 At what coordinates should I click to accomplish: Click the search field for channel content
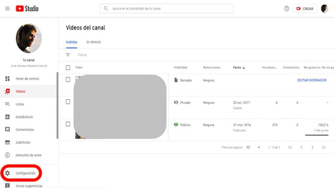tap(166, 9)
